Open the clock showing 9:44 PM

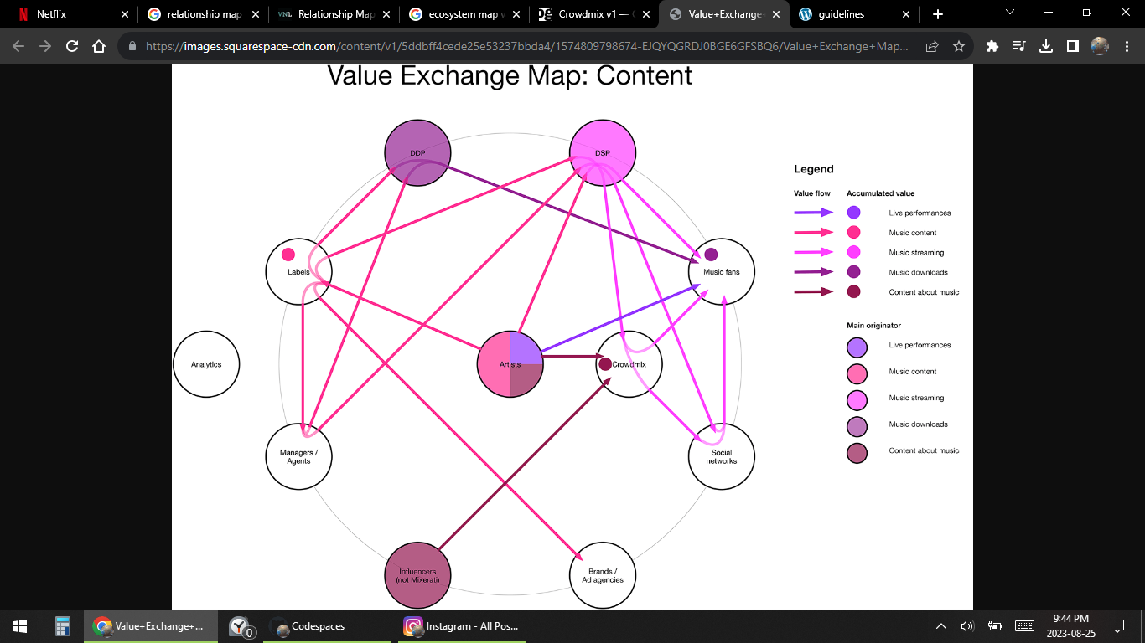pyautogui.click(x=1070, y=626)
